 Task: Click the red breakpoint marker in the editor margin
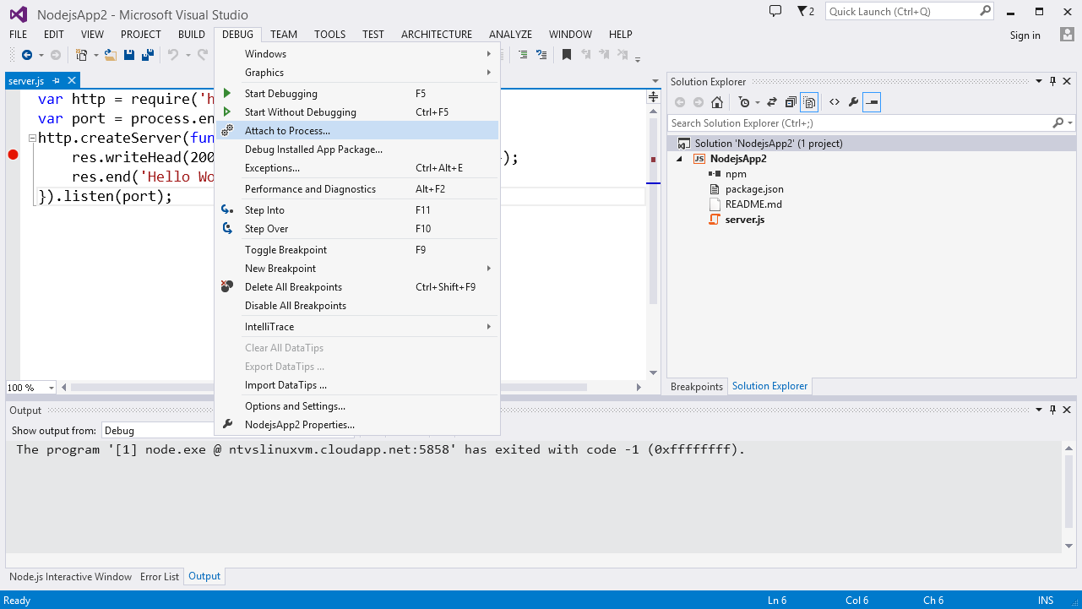click(13, 155)
